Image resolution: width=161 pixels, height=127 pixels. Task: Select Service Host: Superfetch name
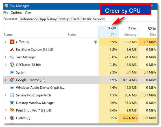[33, 95]
